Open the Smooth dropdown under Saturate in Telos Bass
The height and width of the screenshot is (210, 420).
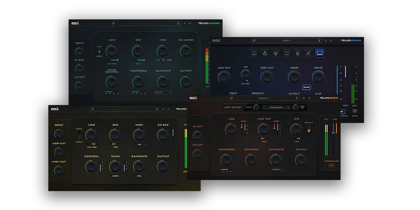coord(276,169)
